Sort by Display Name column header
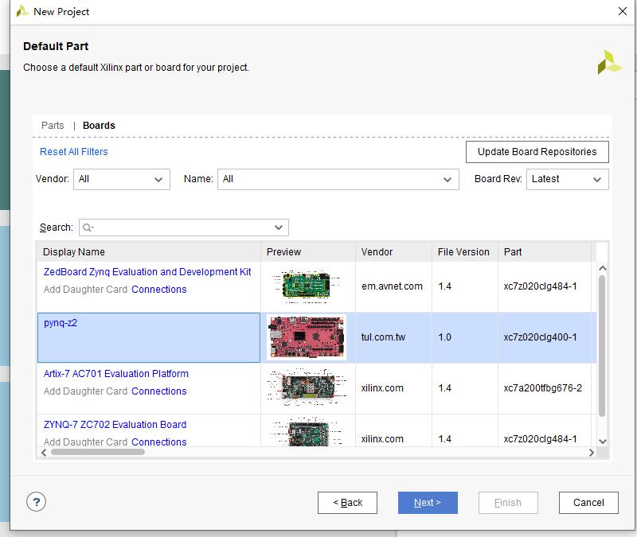The width and height of the screenshot is (637, 537). click(149, 252)
